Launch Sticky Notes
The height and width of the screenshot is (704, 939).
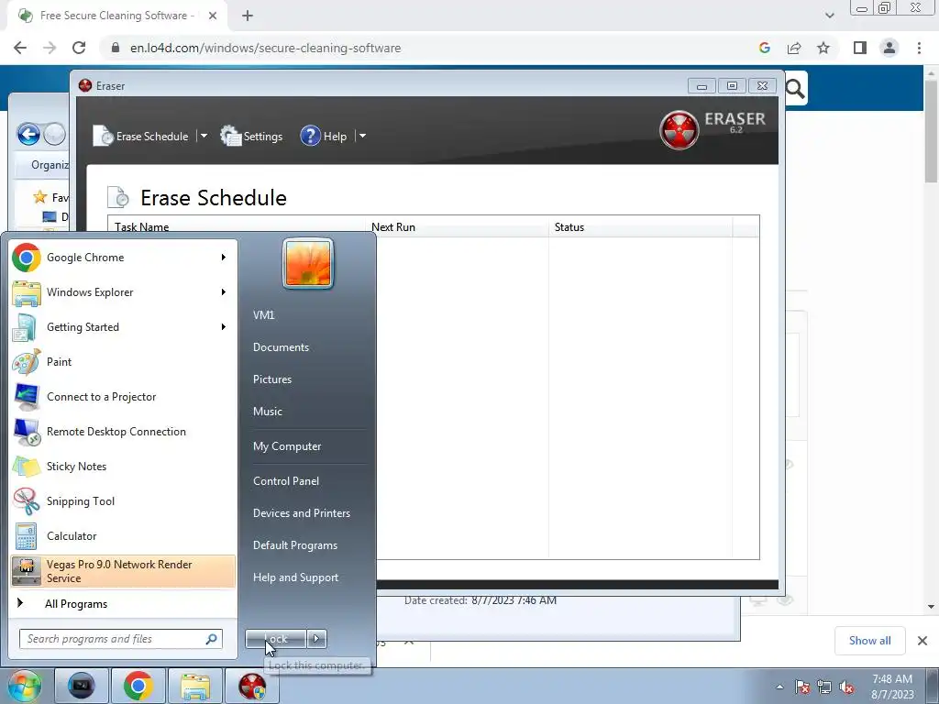point(123,466)
